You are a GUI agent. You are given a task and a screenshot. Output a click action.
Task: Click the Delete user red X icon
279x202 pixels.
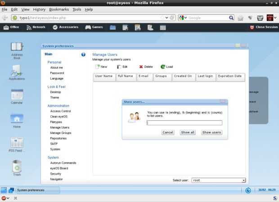[x=141, y=67]
